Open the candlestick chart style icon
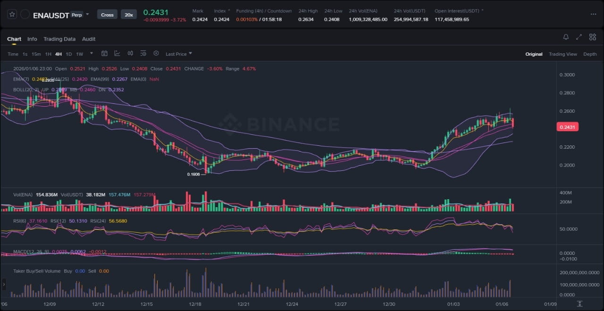 click(130, 54)
